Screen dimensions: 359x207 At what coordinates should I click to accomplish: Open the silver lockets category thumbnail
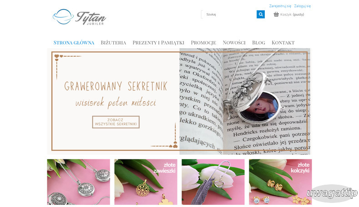[79, 182]
